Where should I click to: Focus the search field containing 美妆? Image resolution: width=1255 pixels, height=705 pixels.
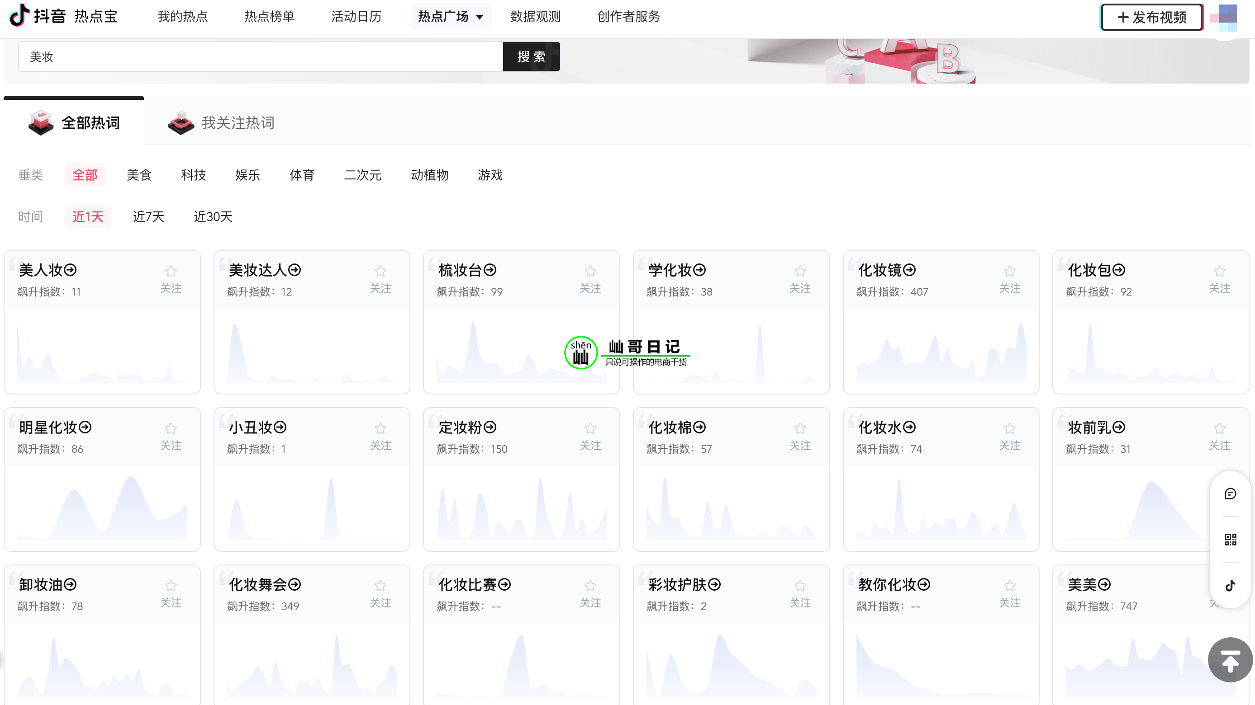pos(261,57)
